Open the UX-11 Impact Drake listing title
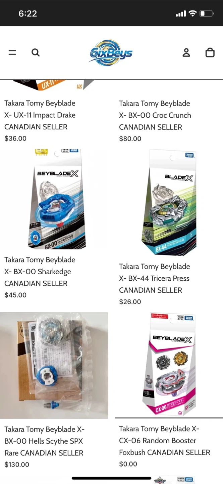 tap(40, 115)
